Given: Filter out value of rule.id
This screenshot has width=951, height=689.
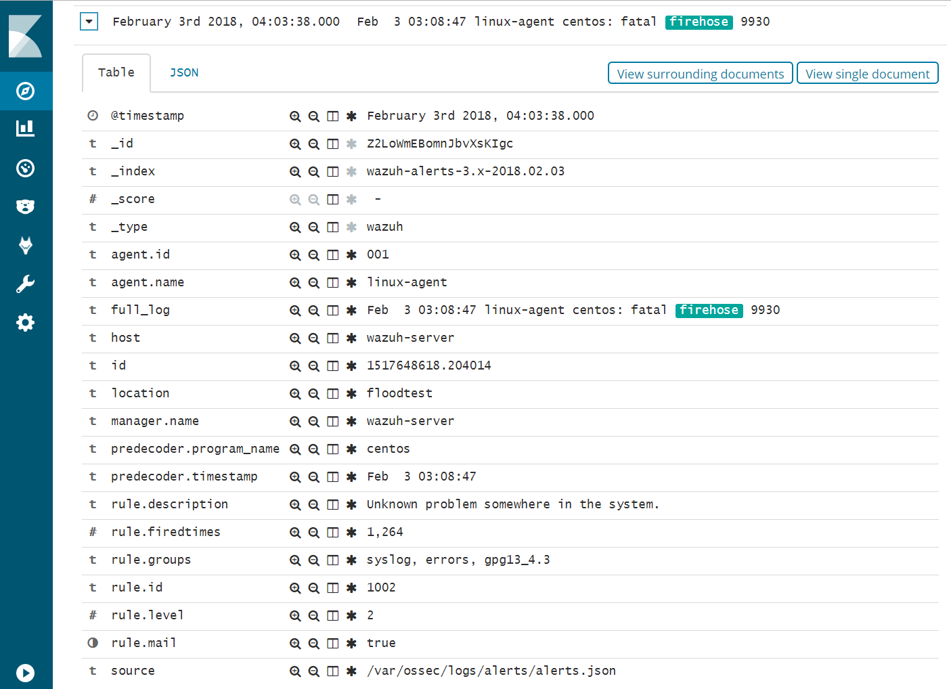Looking at the screenshot, I should [x=314, y=588].
